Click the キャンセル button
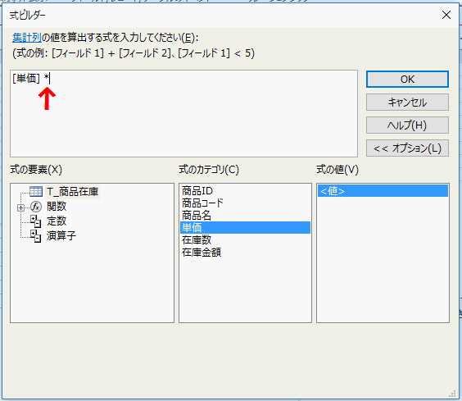 click(407, 102)
